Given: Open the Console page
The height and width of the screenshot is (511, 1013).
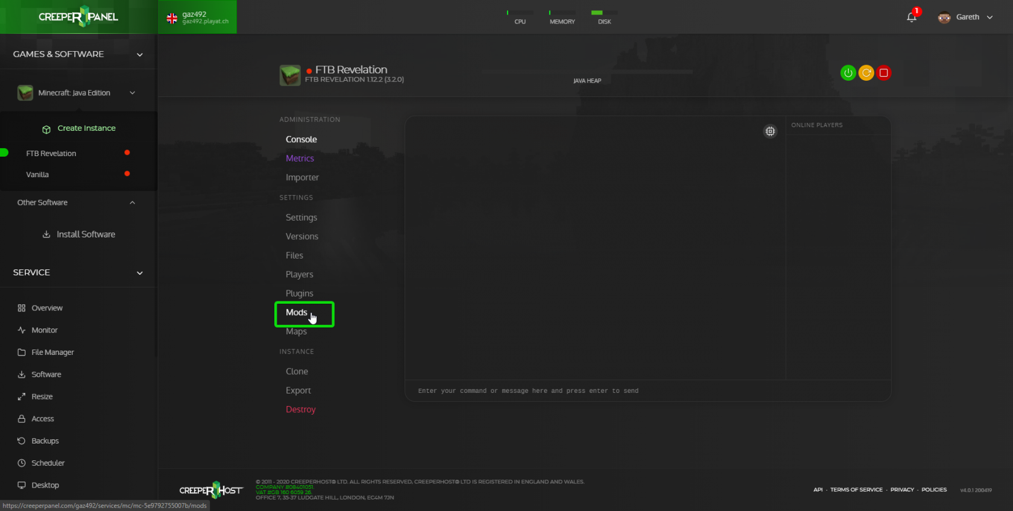Looking at the screenshot, I should point(301,139).
